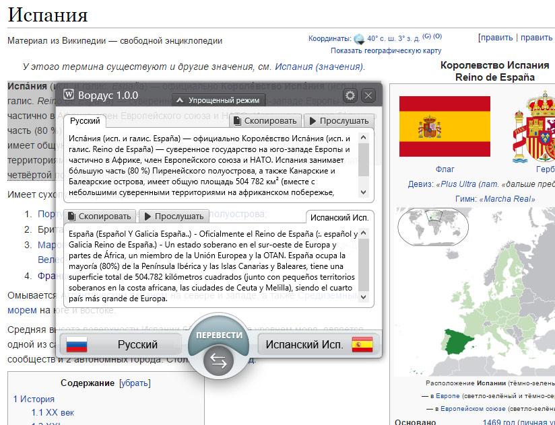This screenshot has width=555, height=425.
Task: Open the морем link in article text
Action: coord(22,310)
